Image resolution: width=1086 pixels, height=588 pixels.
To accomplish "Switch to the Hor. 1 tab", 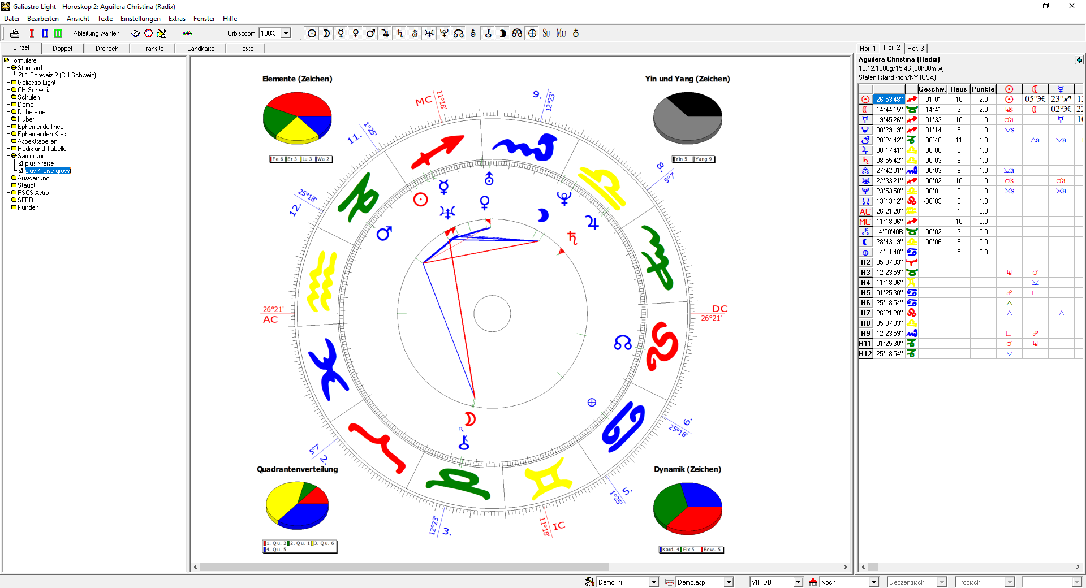I will pyautogui.click(x=868, y=49).
